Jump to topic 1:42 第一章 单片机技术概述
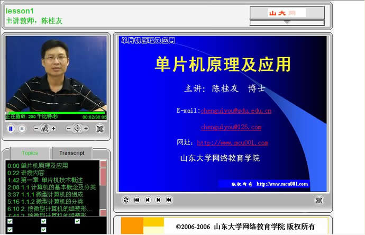Screen dimensions: 365x235 tap(45, 180)
